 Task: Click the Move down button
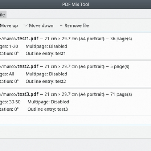[x=39, y=26]
